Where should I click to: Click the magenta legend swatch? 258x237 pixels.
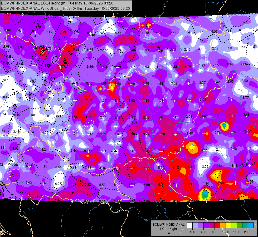pos(212,225)
